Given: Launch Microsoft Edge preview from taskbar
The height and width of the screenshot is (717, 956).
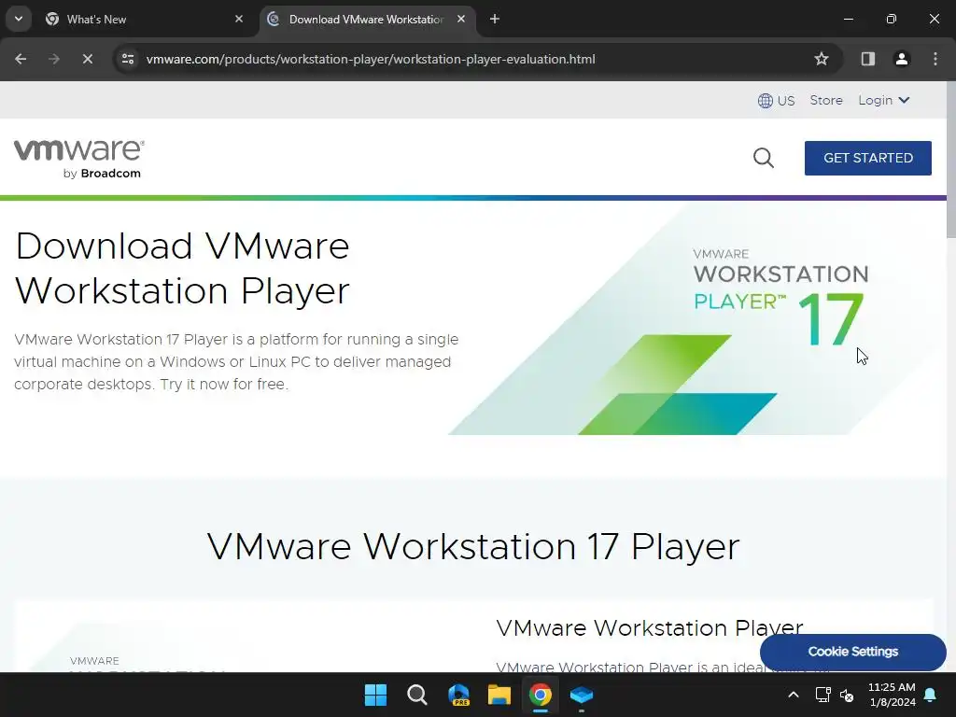Looking at the screenshot, I should click(458, 695).
